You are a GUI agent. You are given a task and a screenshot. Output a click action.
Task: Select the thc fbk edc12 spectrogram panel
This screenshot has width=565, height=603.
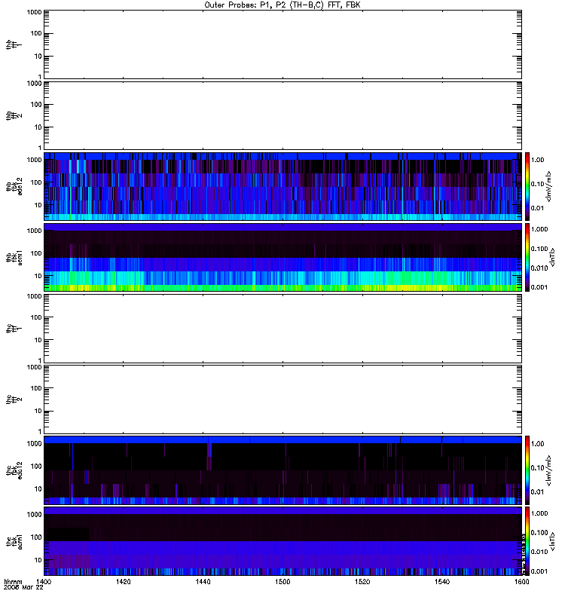[x=283, y=470]
